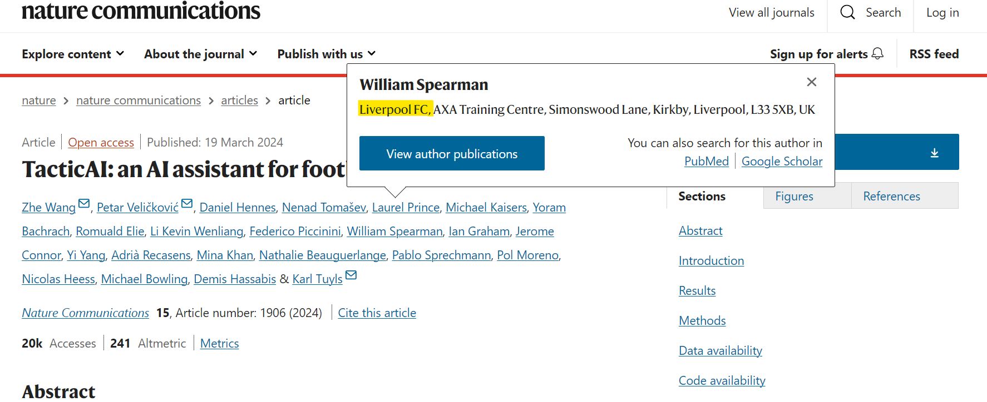Jump to the Methods section
The width and height of the screenshot is (987, 402).
tap(702, 321)
